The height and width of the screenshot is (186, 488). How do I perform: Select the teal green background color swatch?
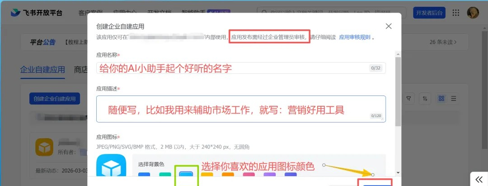coord(165,175)
